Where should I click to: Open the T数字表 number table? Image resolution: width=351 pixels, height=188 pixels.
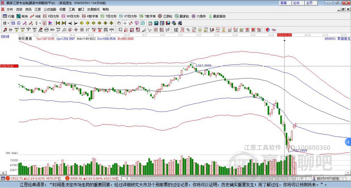[x=150, y=16]
